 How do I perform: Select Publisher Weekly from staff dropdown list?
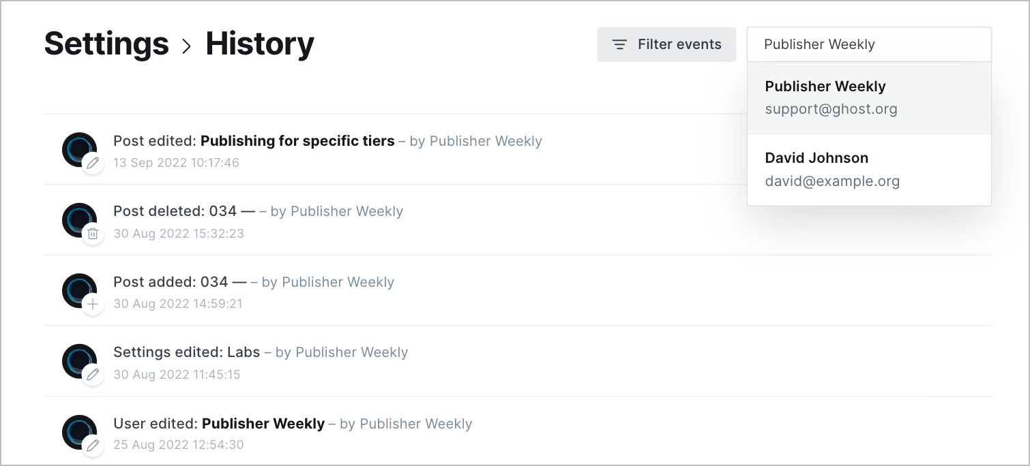[869, 97]
